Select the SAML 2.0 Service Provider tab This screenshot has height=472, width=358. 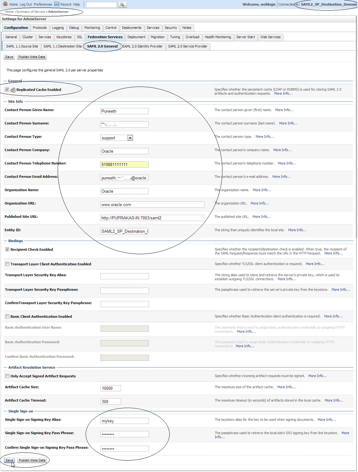coord(188,46)
